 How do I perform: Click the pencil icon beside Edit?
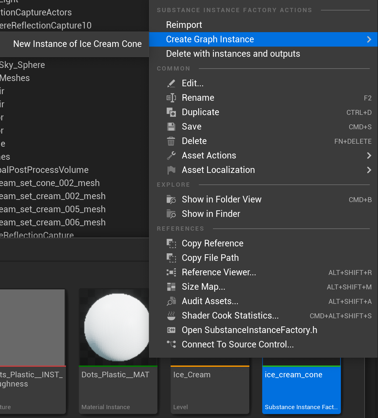click(x=171, y=83)
